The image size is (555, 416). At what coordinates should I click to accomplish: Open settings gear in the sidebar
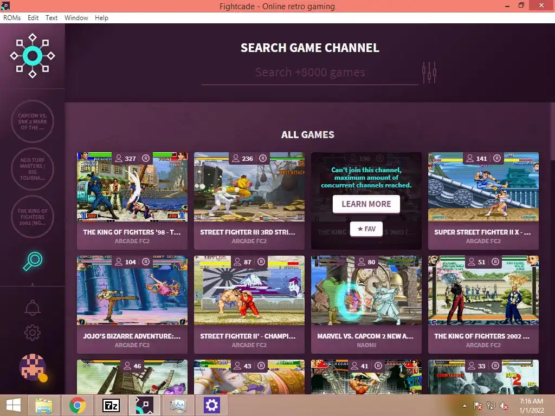[x=32, y=333]
